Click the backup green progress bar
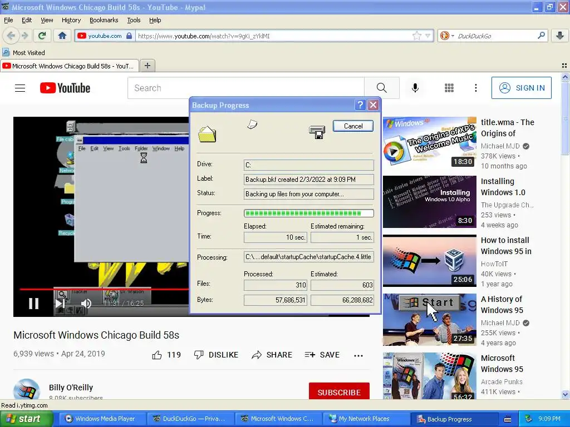The image size is (570, 427). [x=308, y=213]
